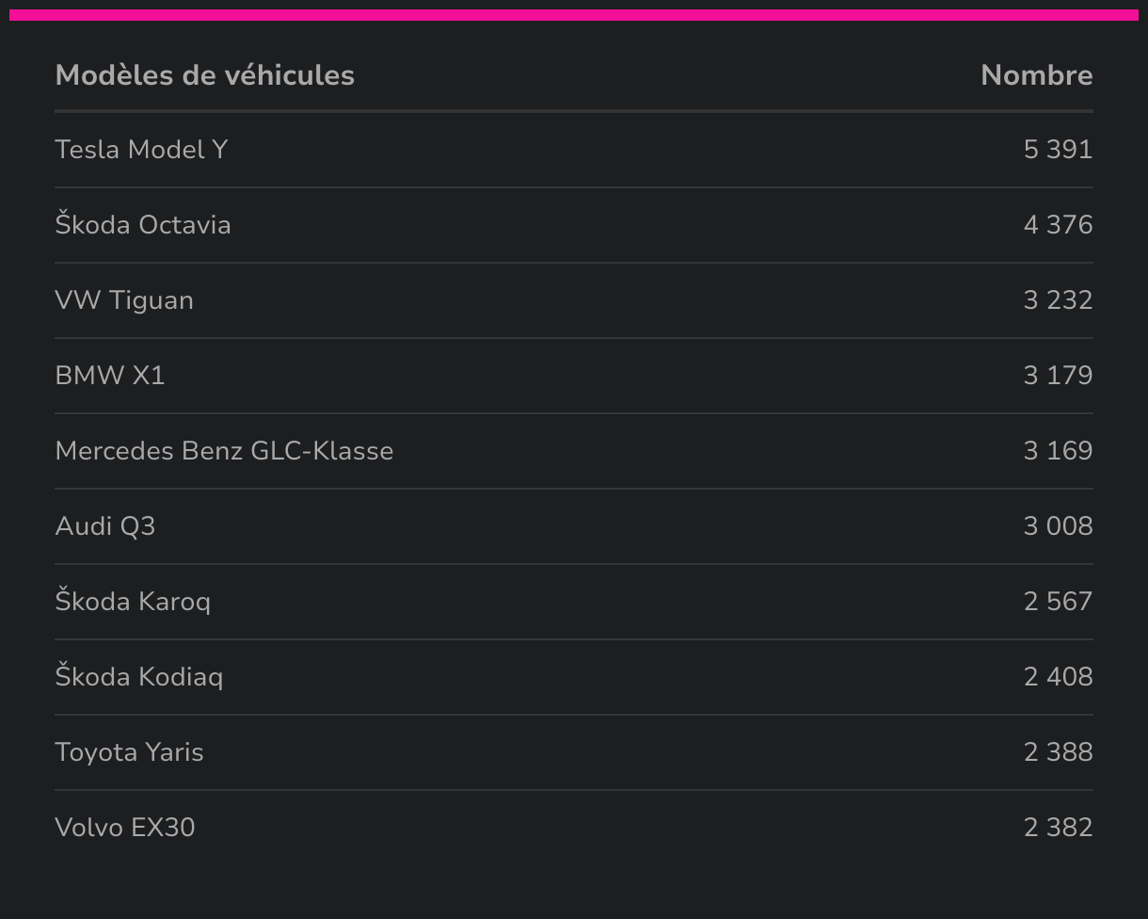Click the count 2 567
This screenshot has height=919, width=1148.
[x=1058, y=602]
